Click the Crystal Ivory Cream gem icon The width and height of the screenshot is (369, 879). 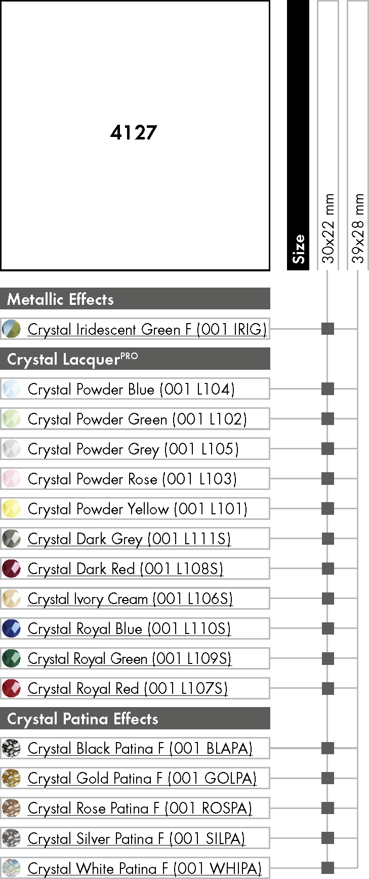point(11,599)
